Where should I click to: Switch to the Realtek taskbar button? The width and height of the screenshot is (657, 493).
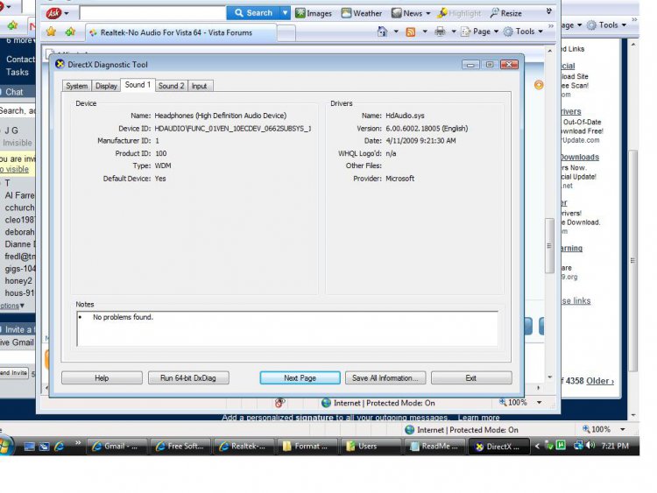[x=244, y=447]
